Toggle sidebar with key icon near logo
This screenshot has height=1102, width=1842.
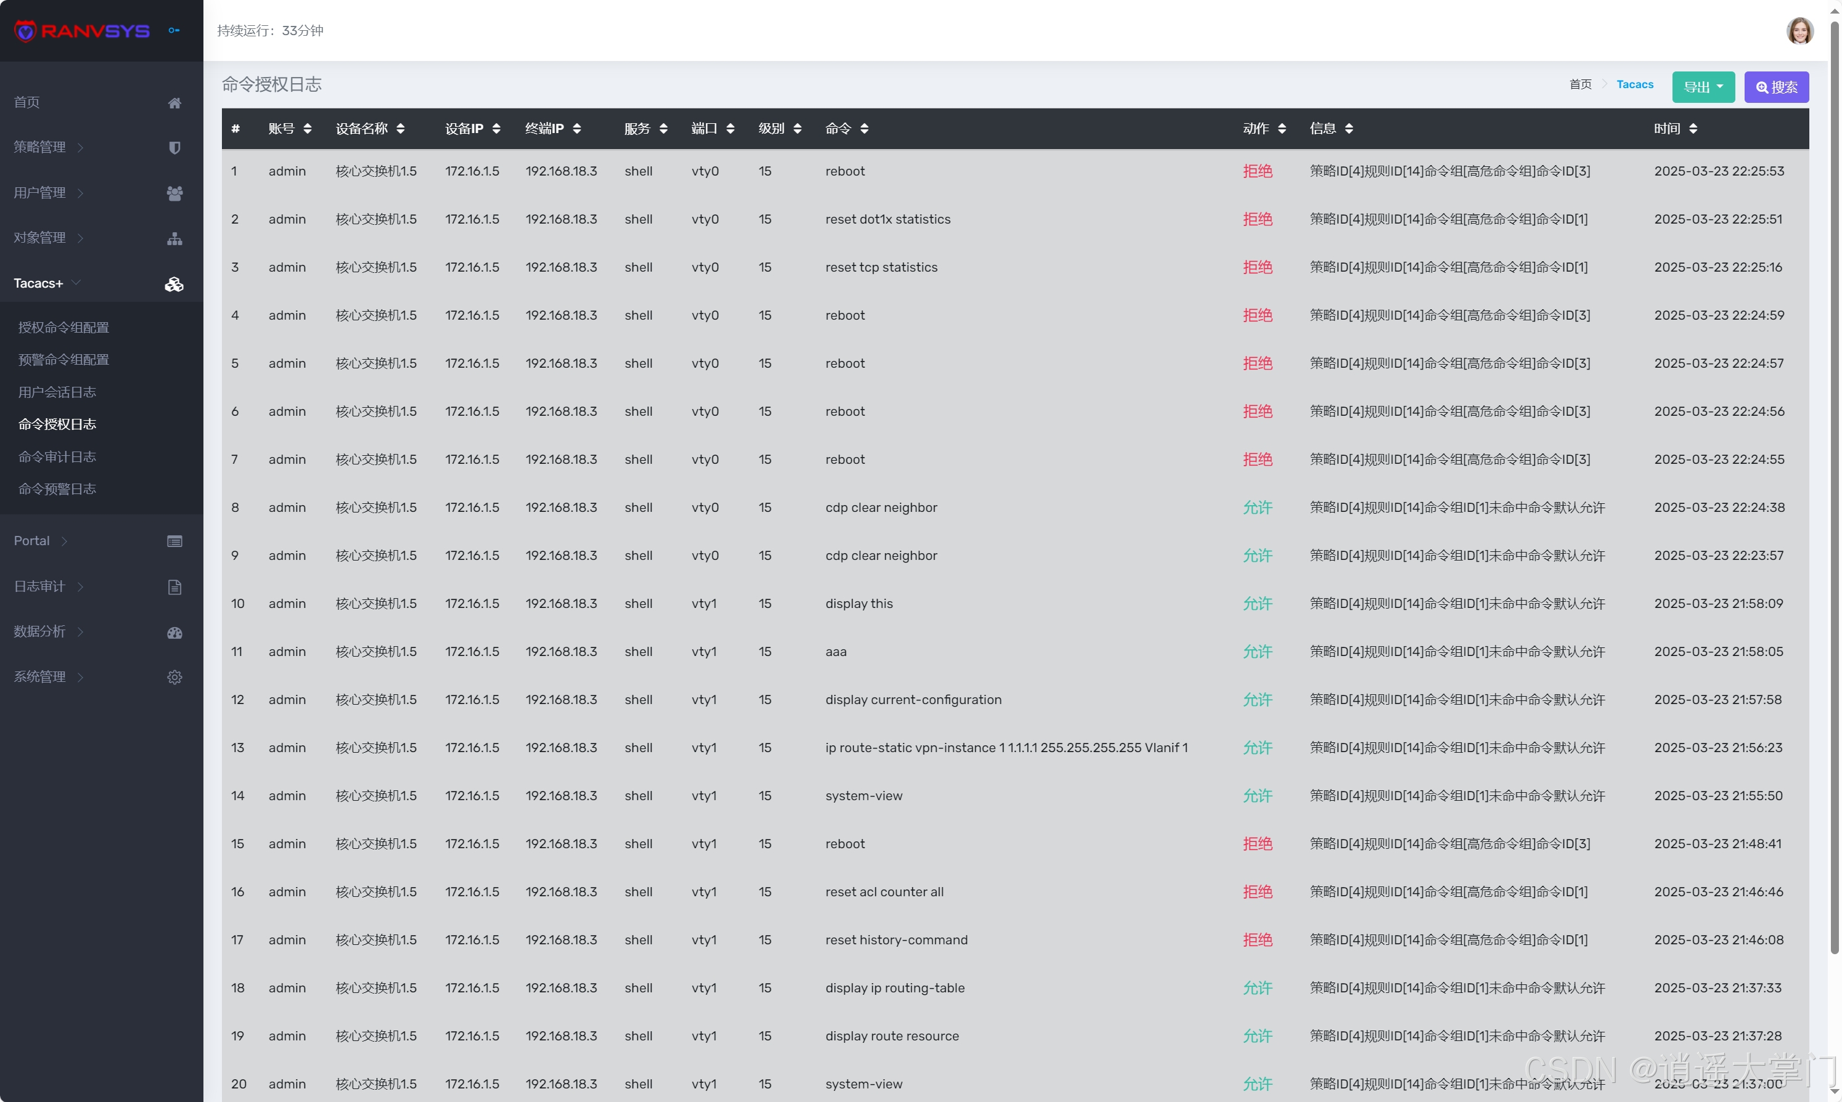point(174,30)
